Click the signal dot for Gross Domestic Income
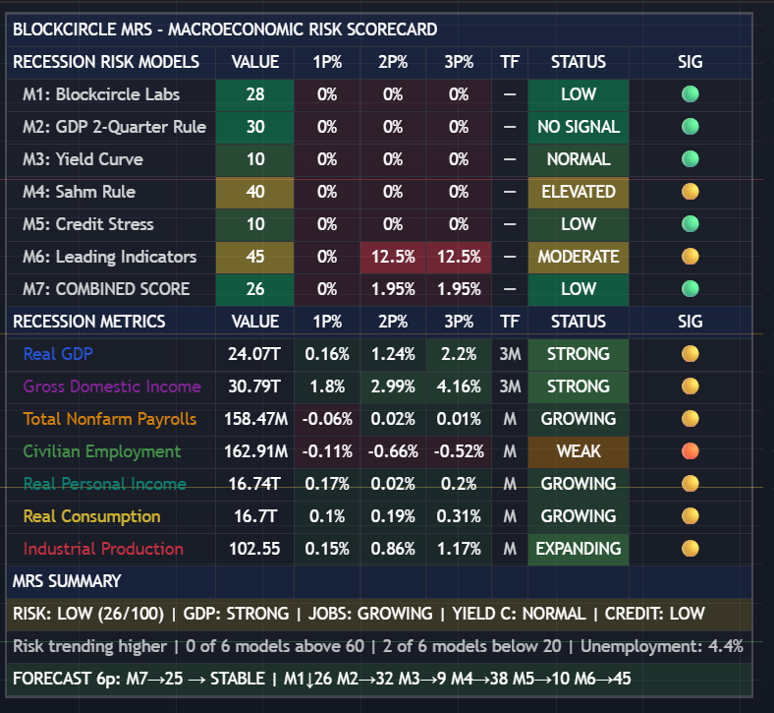Screen dimensions: 774x713 (x=691, y=386)
